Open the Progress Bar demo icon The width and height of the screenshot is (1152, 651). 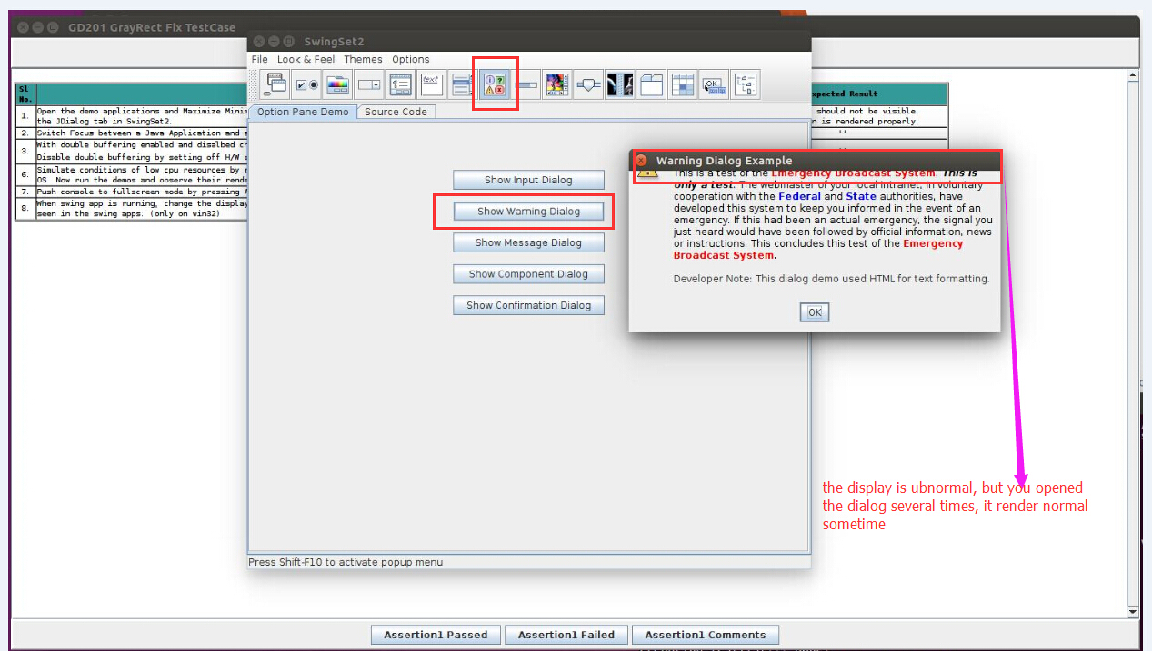pos(526,84)
